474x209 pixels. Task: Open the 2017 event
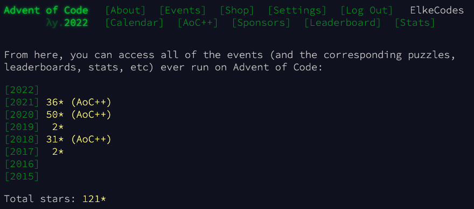[x=22, y=152]
